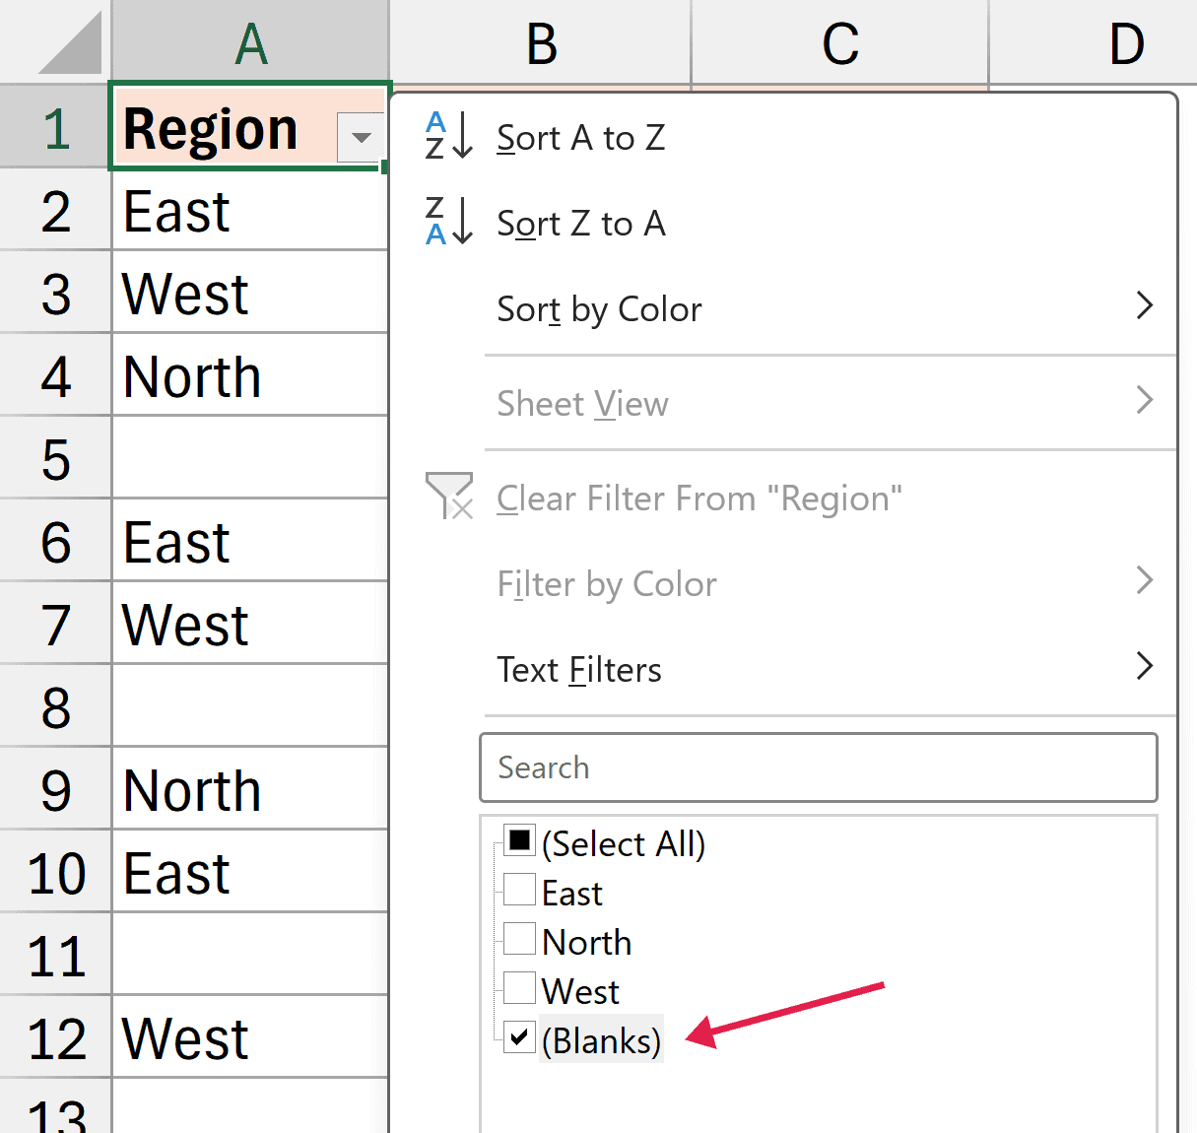Click the Select All corner triangle
Image resolution: width=1197 pixels, height=1133 pixels.
pos(70,43)
